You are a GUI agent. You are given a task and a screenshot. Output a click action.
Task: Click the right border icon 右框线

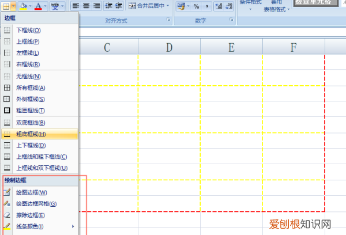7,64
